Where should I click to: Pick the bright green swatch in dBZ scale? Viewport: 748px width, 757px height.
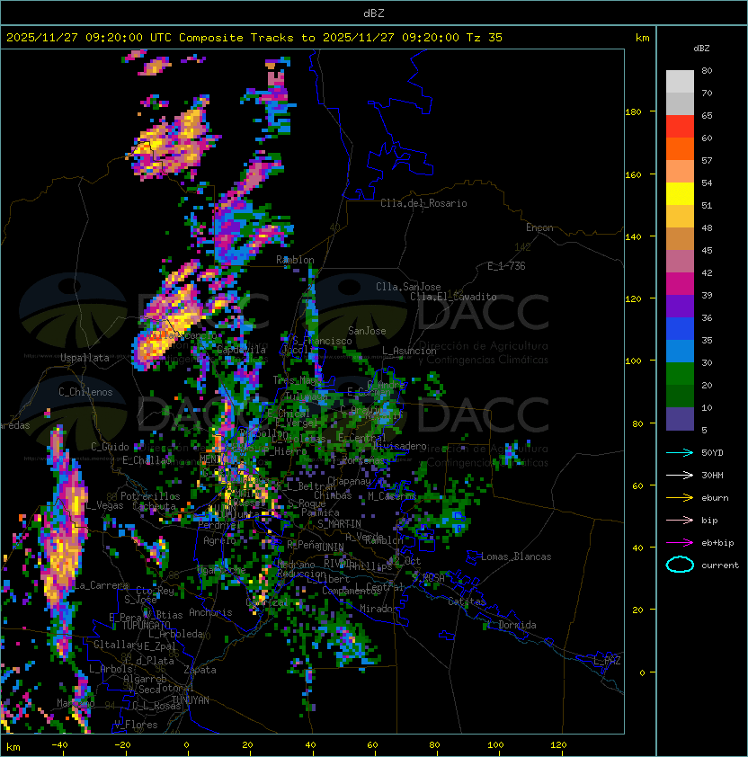tap(680, 373)
